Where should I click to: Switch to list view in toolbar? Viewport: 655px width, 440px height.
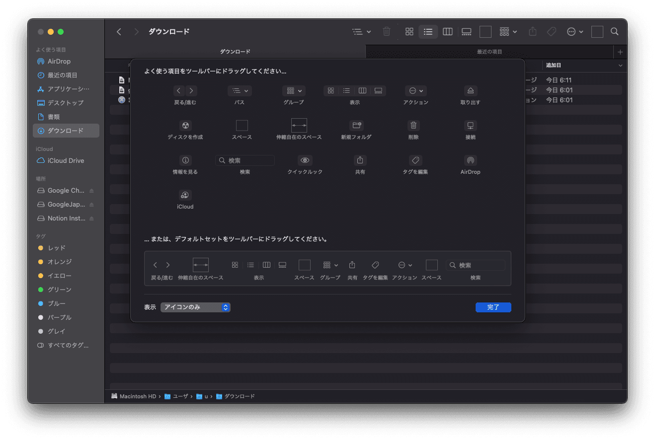[x=428, y=32]
